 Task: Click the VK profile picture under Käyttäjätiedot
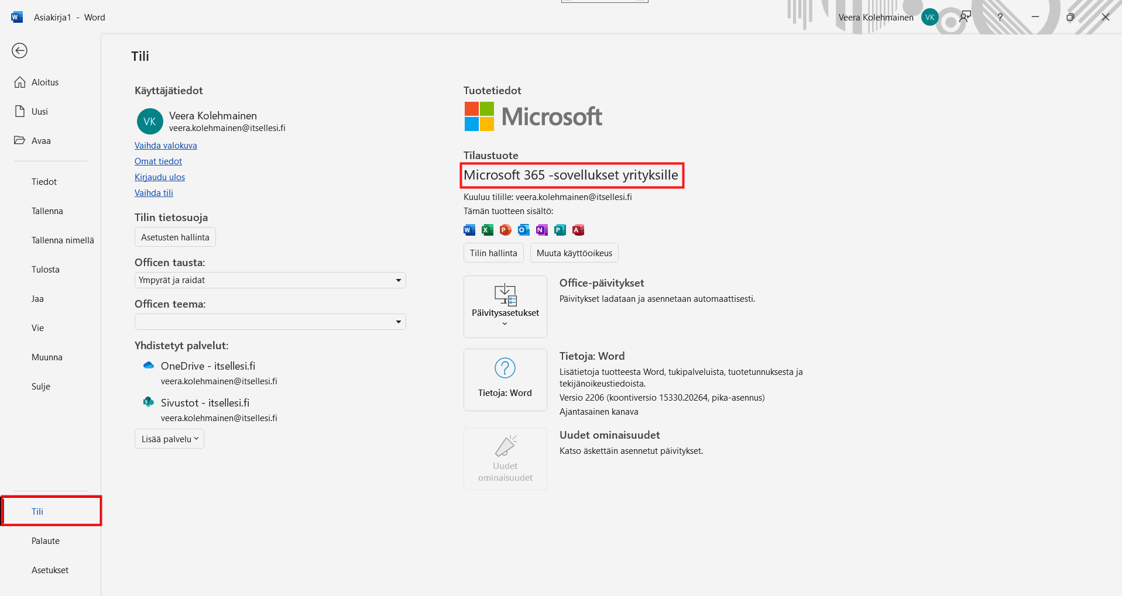[x=150, y=121]
